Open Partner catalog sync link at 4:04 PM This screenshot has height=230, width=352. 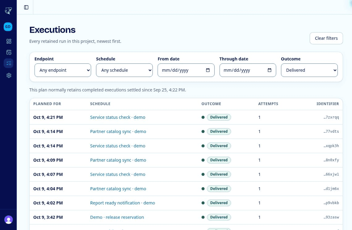click(118, 189)
